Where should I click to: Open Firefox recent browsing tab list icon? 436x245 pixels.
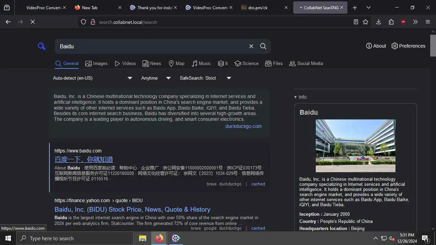(x=7, y=7)
